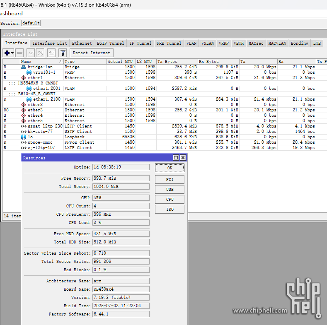This screenshot has width=327, height=325.
Task: Click the Free Memory value field
Action: 121,178
